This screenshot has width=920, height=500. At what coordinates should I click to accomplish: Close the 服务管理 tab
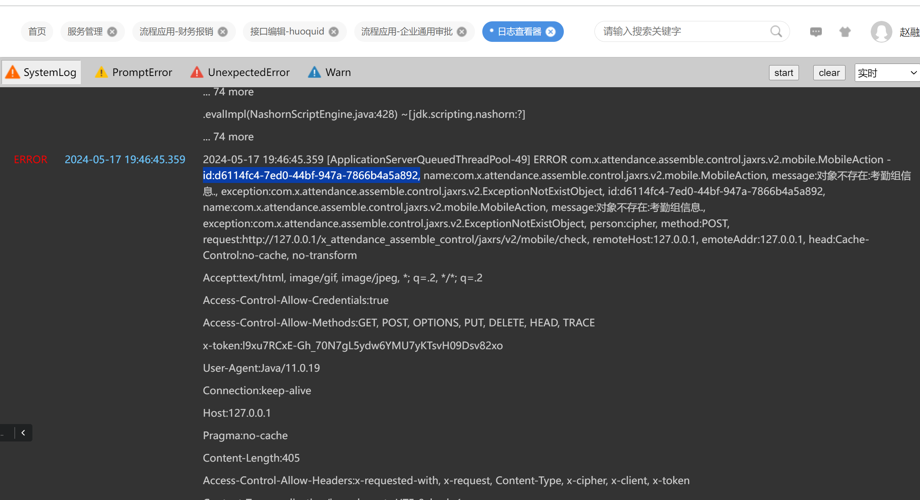click(x=112, y=32)
